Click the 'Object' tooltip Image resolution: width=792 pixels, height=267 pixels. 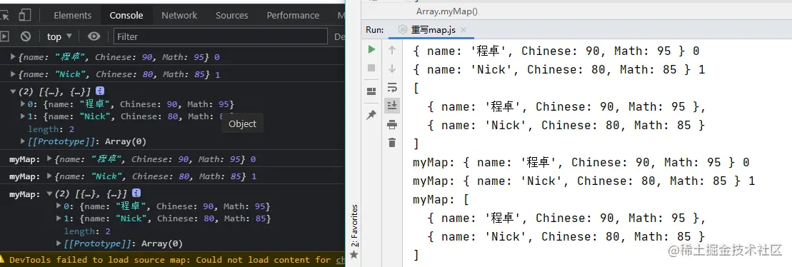242,124
